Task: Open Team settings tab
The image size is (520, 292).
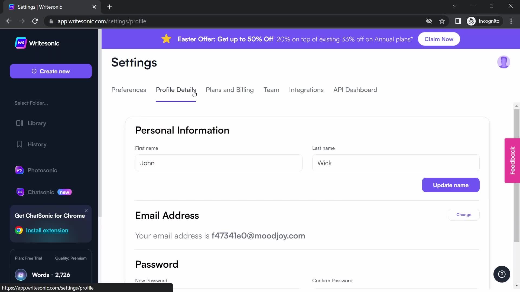Action: (271, 89)
